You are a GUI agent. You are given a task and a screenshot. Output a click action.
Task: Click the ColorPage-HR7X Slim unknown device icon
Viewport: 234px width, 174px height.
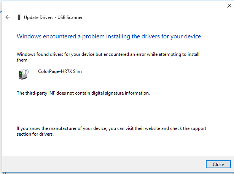[x=23, y=74]
